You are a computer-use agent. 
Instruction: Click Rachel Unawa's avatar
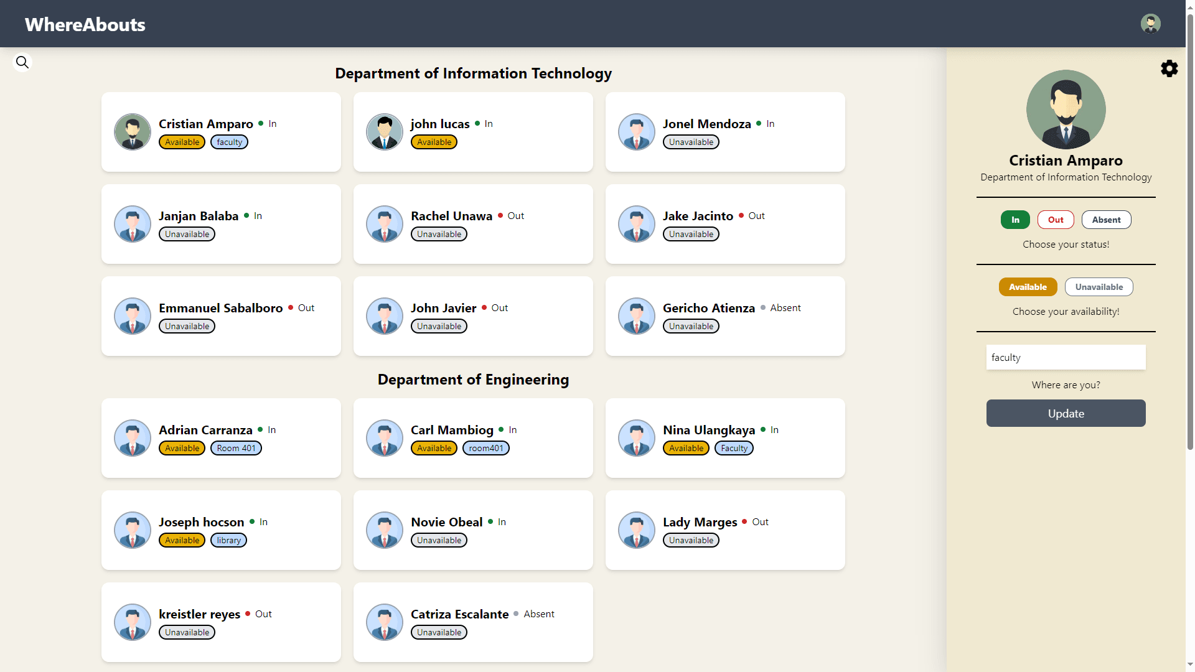tap(385, 224)
